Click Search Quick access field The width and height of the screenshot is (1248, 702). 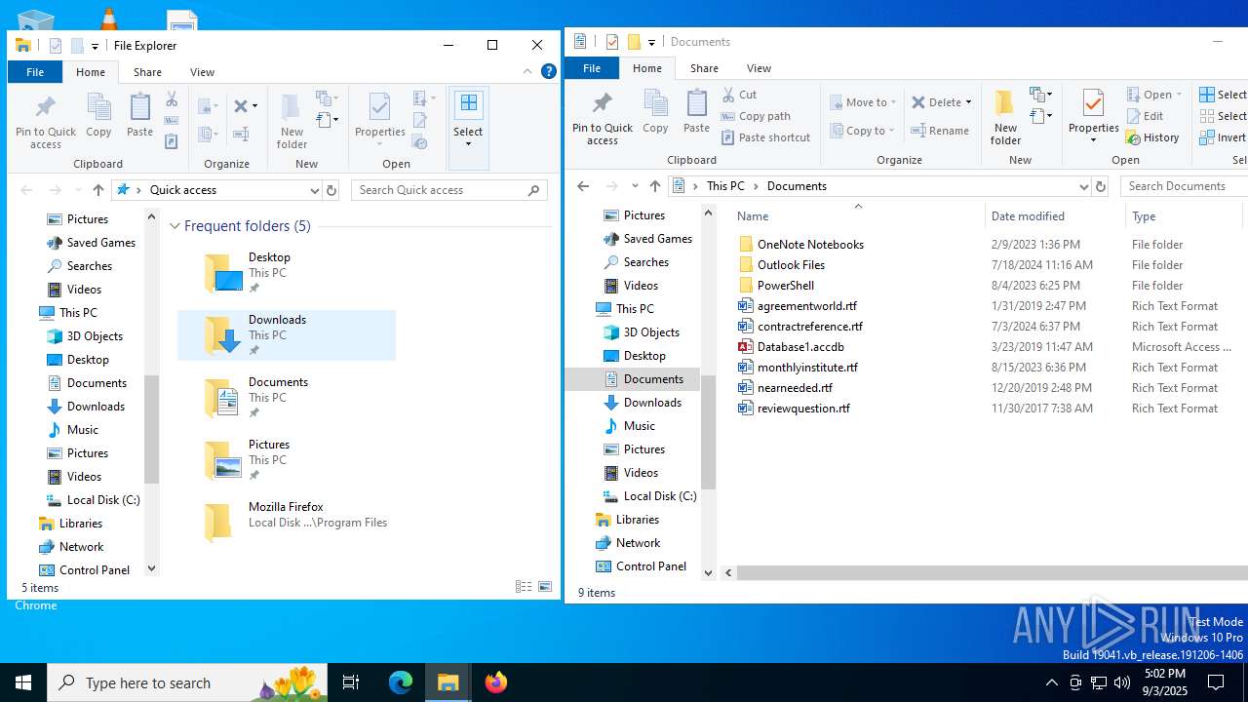(448, 190)
